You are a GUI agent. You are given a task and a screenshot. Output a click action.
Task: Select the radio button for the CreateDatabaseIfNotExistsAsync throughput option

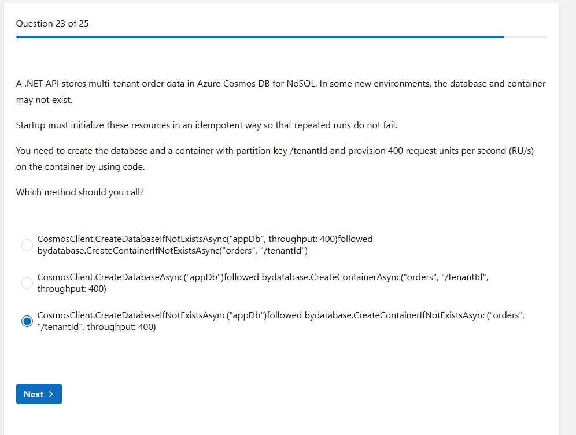pyautogui.click(x=27, y=245)
